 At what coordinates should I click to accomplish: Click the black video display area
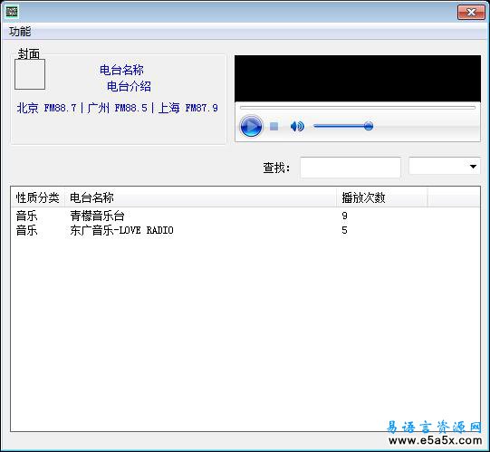[358, 79]
